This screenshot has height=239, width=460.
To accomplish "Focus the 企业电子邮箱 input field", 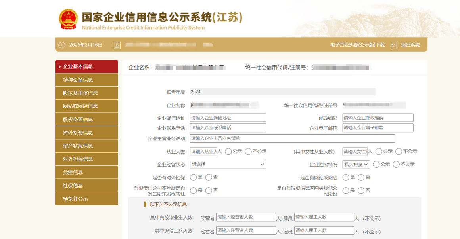I will click(x=378, y=128).
